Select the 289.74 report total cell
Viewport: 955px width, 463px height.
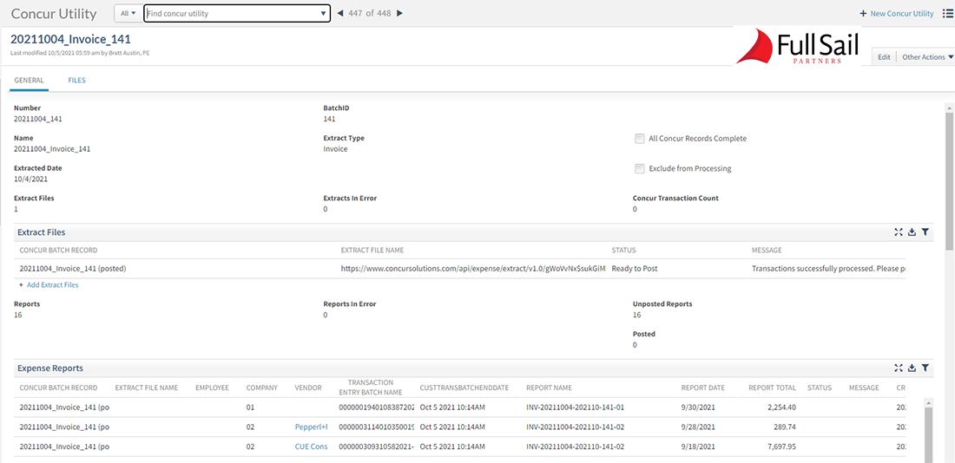[x=786, y=427]
